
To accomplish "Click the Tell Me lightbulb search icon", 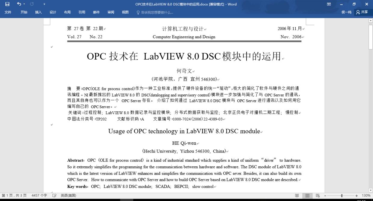I will click(138, 12).
